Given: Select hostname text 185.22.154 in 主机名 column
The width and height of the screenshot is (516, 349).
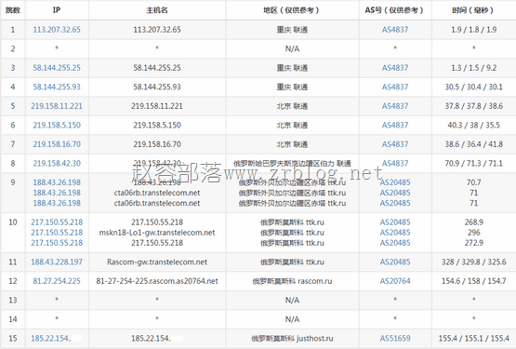Looking at the screenshot, I should coord(151,339).
